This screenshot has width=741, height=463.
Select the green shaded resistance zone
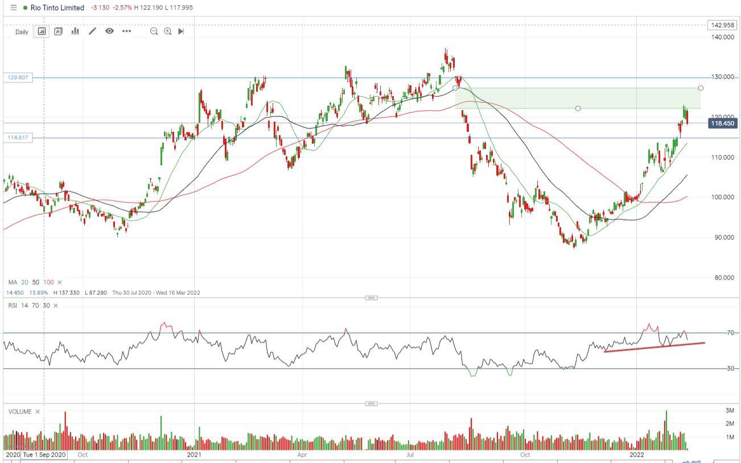coord(578,98)
